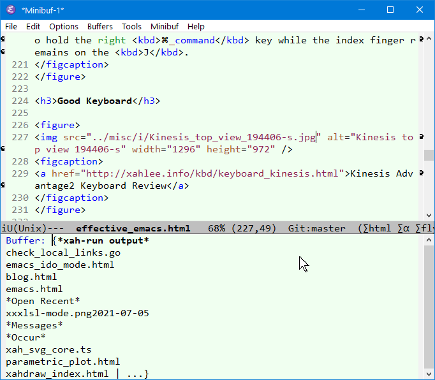Open the Tools menu

click(x=131, y=27)
